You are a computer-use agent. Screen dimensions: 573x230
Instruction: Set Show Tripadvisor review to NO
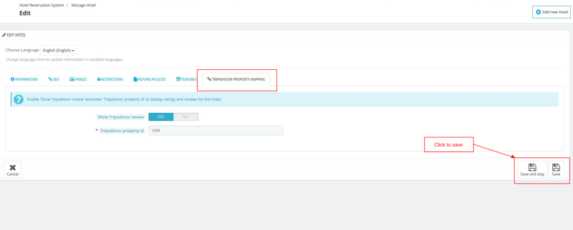coord(186,117)
